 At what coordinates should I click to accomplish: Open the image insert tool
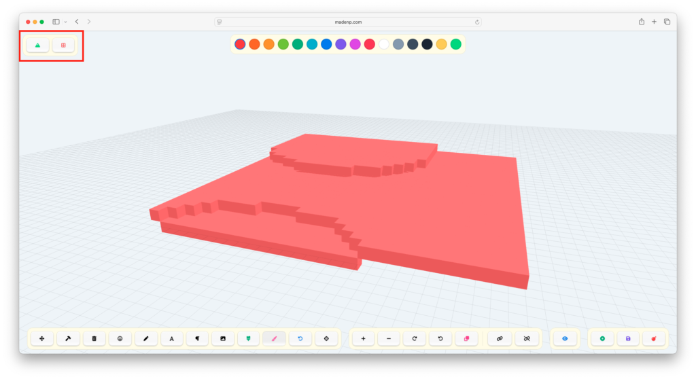point(223,339)
